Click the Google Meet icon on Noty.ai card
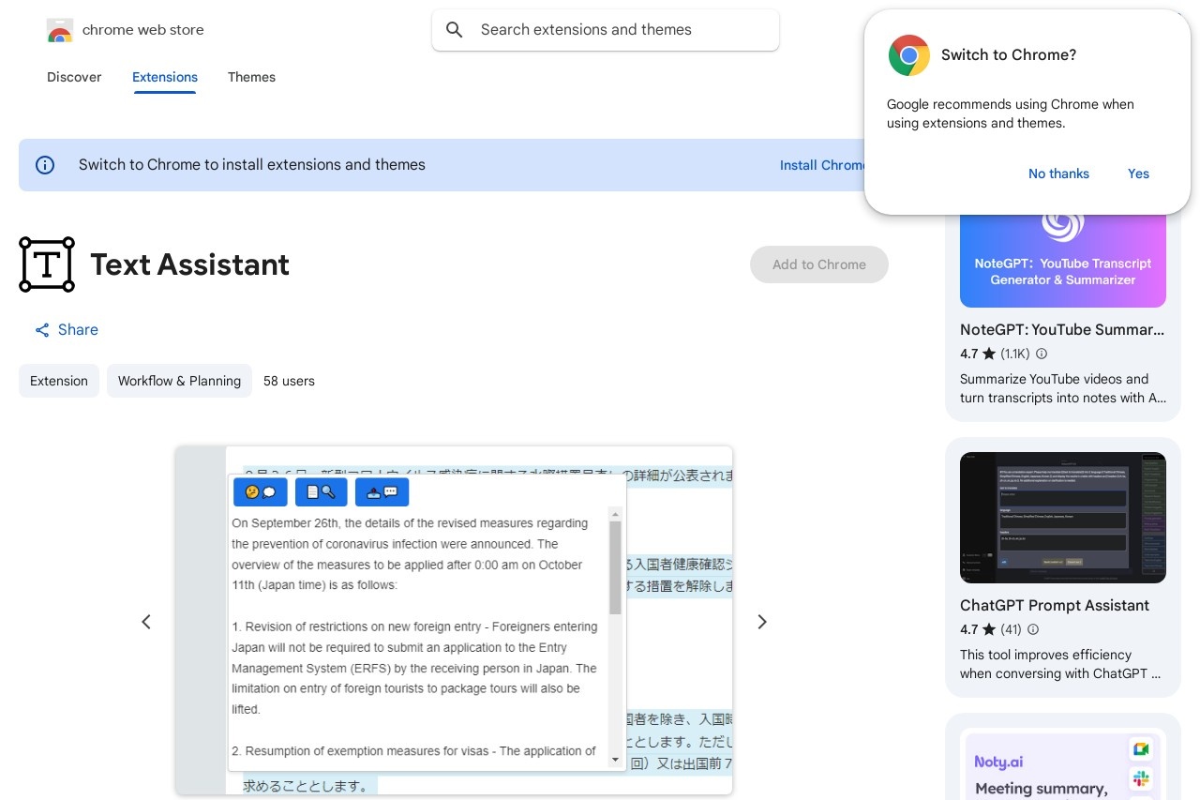 point(1141,748)
